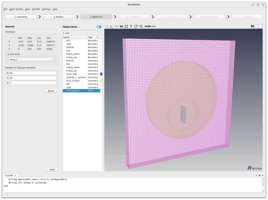Click the first background color swatch after BG
This screenshot has width=268, height=200.
(x=256, y=26)
